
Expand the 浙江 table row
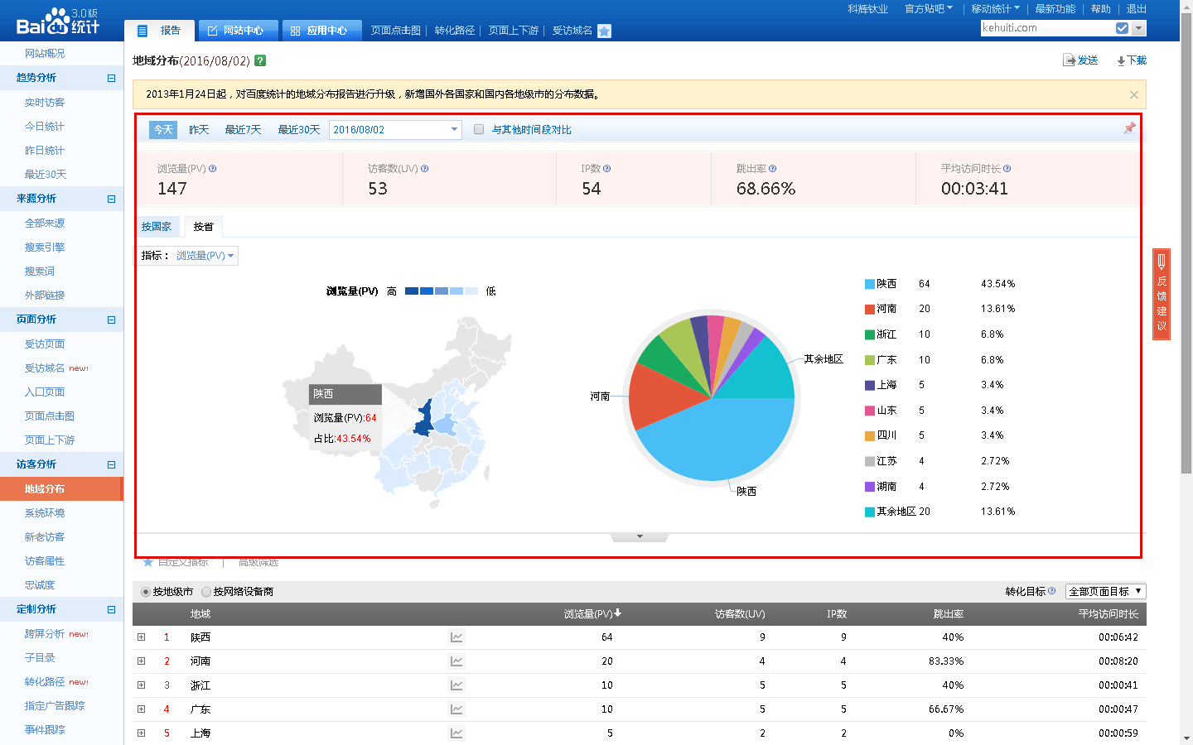(141, 685)
